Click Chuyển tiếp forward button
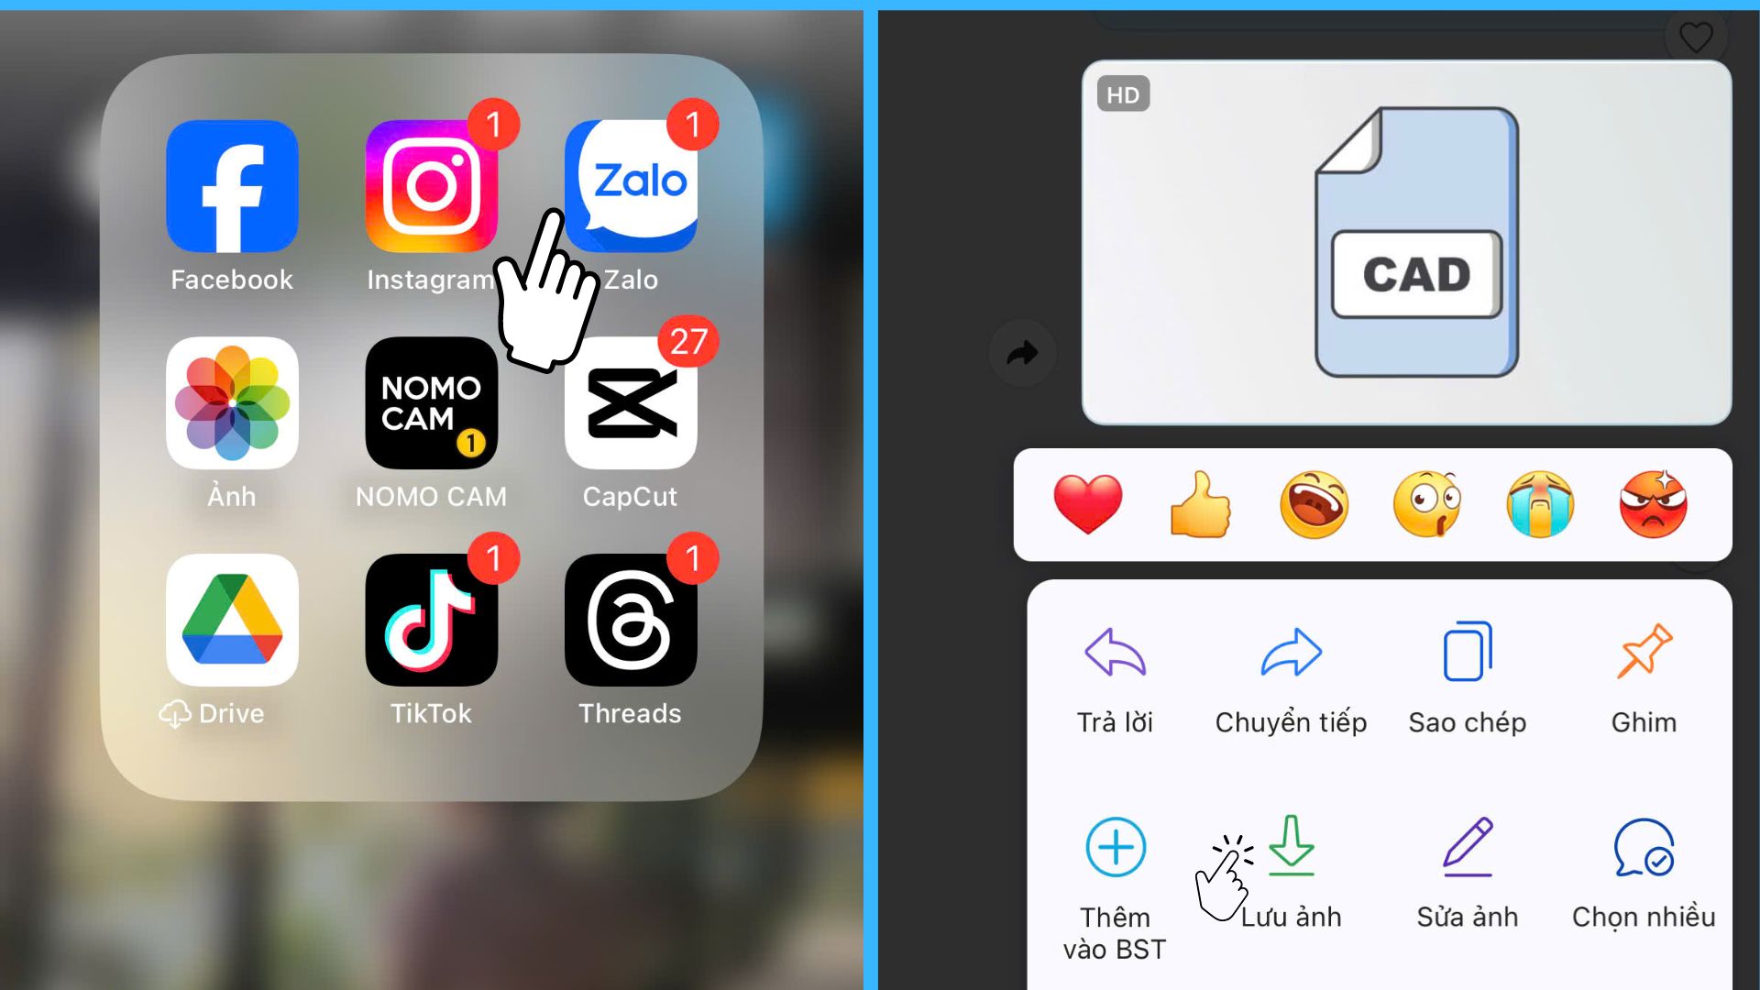Image resolution: width=1760 pixels, height=990 pixels. click(1291, 674)
